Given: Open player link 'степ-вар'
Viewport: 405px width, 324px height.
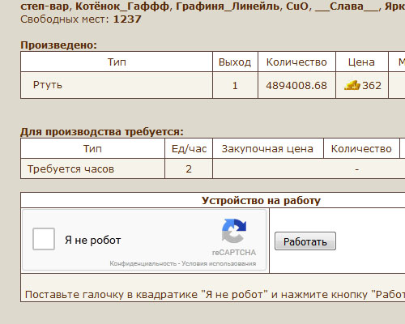Looking at the screenshot, I should point(45,6).
